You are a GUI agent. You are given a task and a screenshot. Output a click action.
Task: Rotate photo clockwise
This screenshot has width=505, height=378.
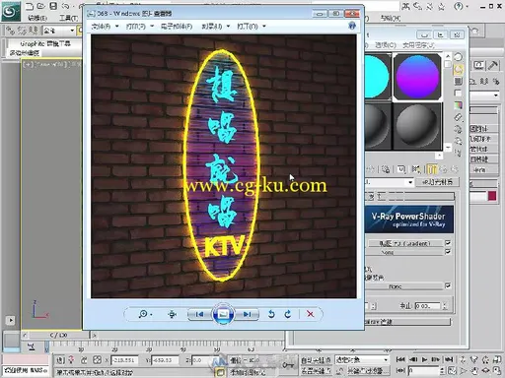coord(288,314)
